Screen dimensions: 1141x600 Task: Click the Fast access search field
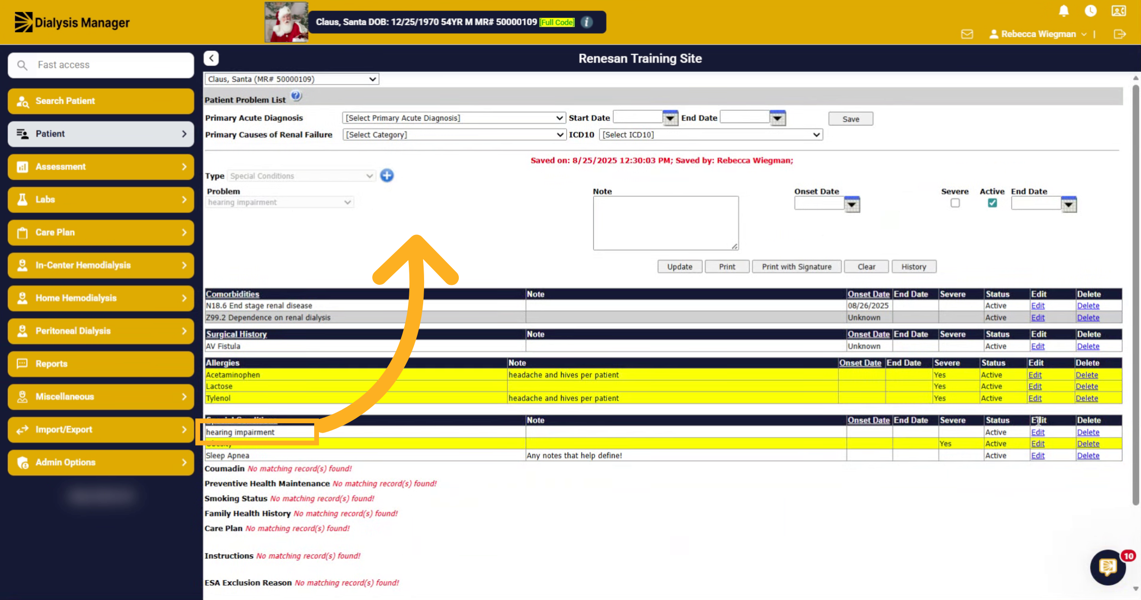(101, 65)
